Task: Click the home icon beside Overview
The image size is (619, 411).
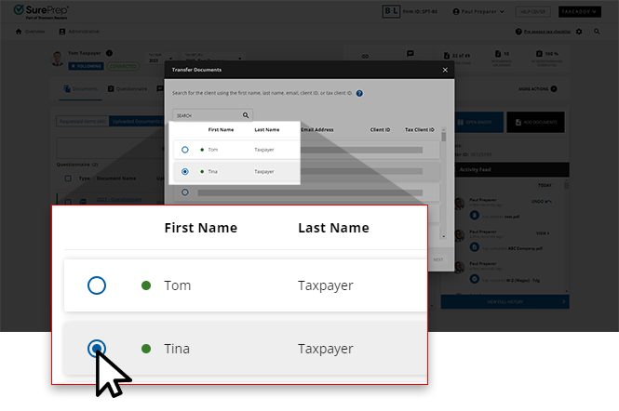Action: coord(19,32)
